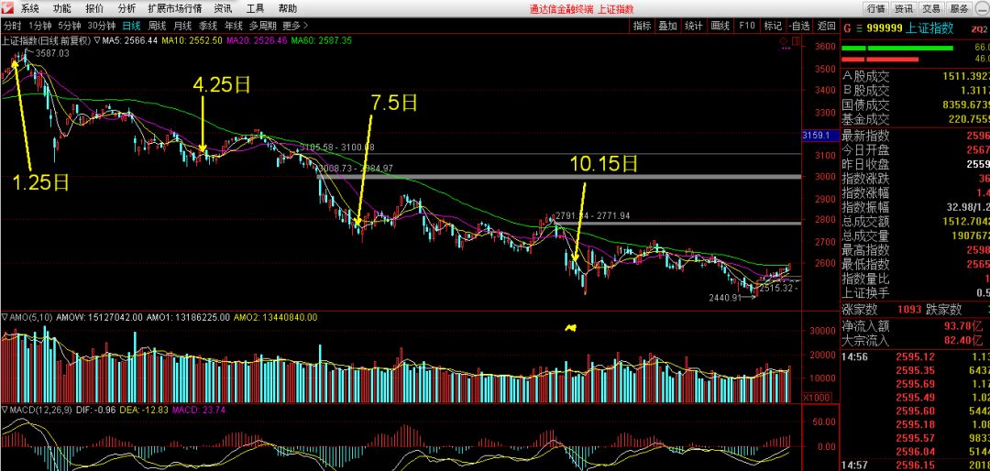Screen dimensions: 990x471
Task: Click the 统计 statistics toolbar button
Action: [694, 26]
